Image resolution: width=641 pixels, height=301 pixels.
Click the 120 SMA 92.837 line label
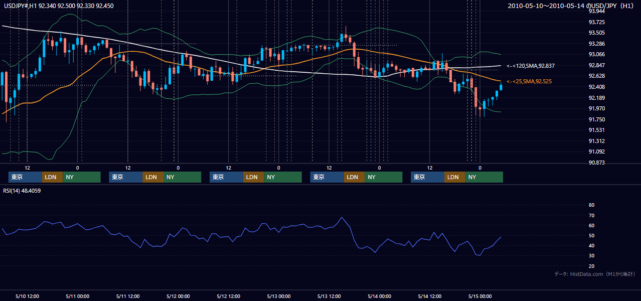531,66
